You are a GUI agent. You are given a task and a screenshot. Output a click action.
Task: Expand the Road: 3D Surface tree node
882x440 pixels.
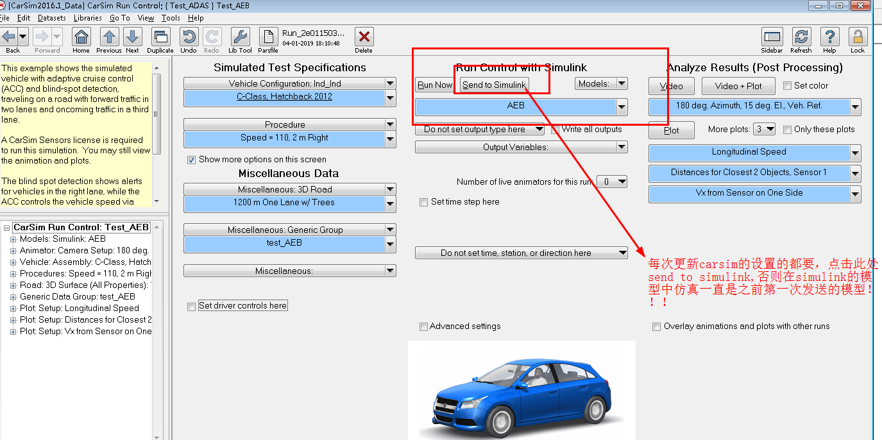pos(13,285)
